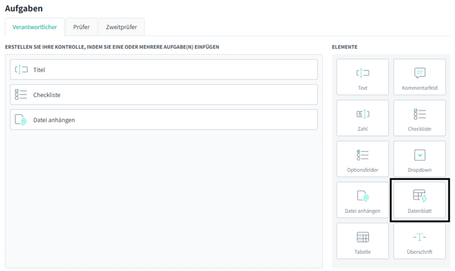Select the Titel task row
This screenshot has height=271, width=455.
pyautogui.click(x=163, y=69)
